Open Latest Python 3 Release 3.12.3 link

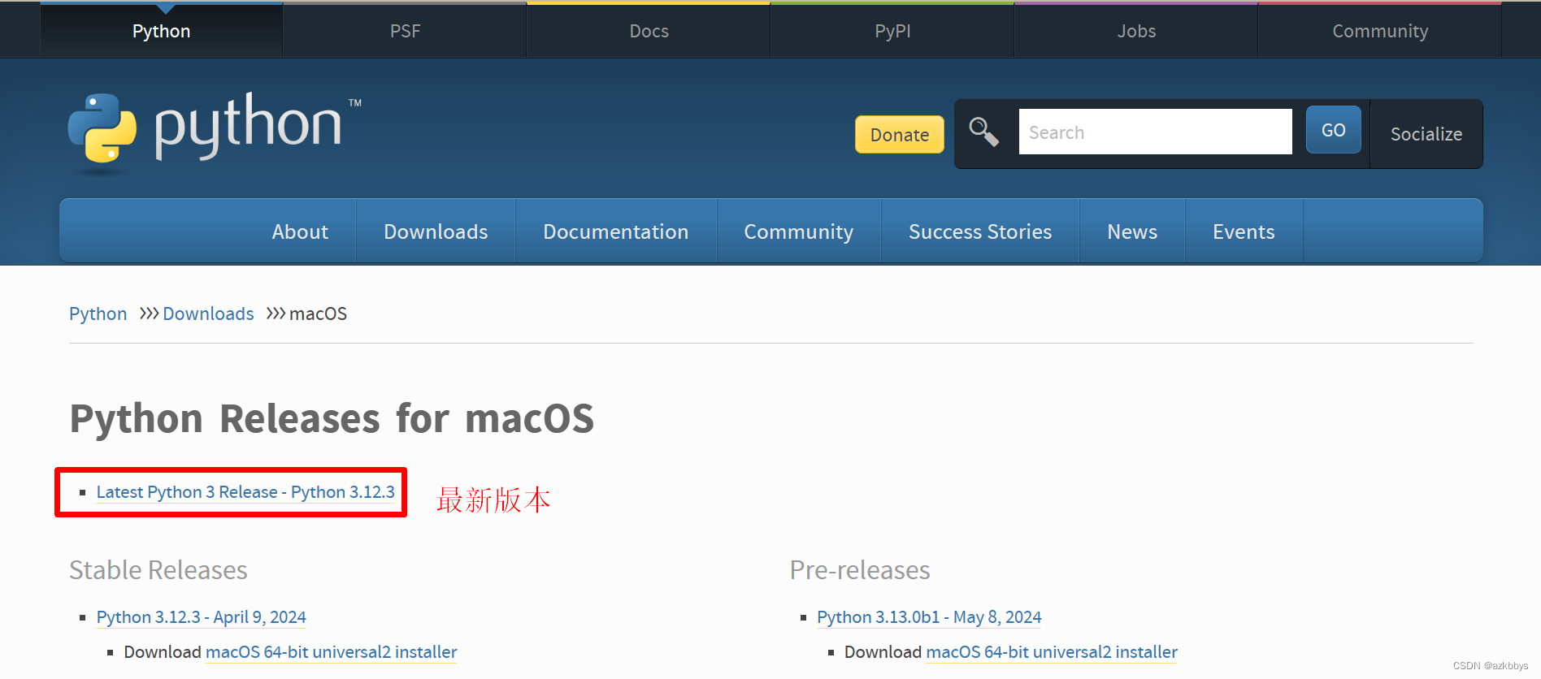tap(245, 492)
